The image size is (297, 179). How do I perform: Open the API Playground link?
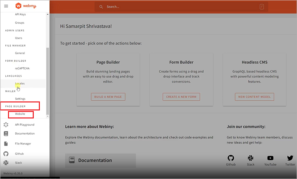(x=25, y=125)
